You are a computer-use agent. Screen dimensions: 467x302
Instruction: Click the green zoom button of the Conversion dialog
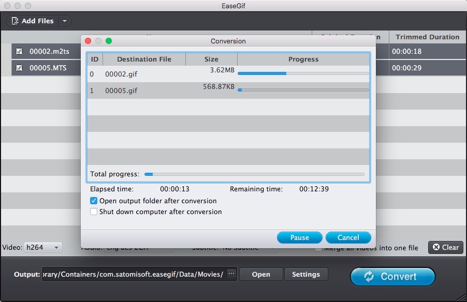tap(109, 41)
